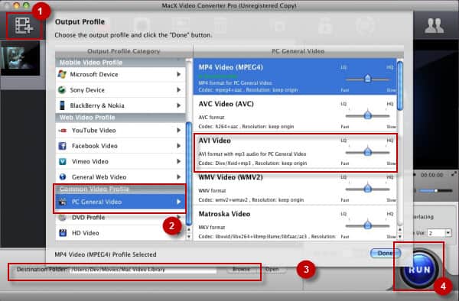Click the yellow minimize window button

(x=16, y=5)
